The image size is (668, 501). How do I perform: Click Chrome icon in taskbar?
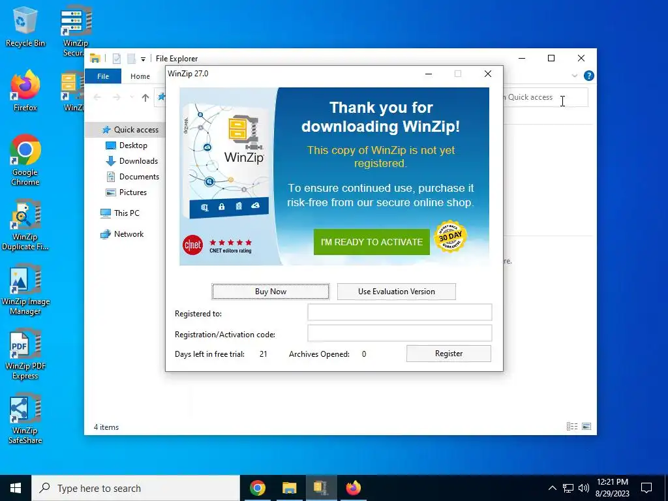click(x=257, y=488)
